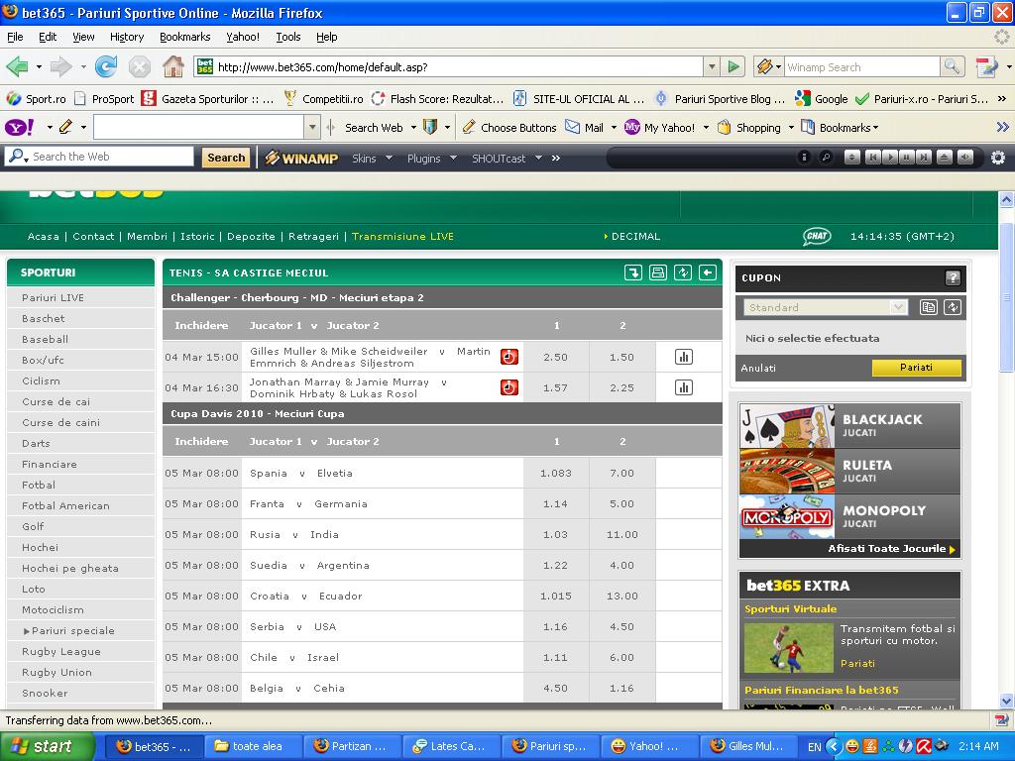This screenshot has width=1015, height=761.
Task: Open Cupon help question mark icon
Action: 953,278
